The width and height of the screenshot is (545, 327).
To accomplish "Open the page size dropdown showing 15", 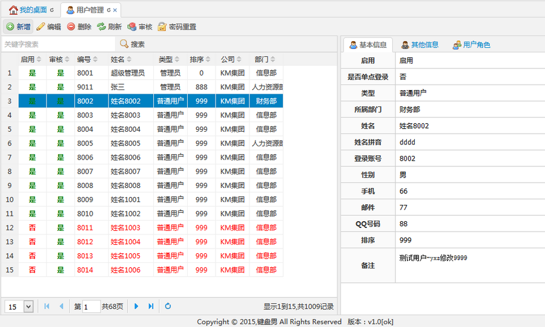I will pos(28,306).
